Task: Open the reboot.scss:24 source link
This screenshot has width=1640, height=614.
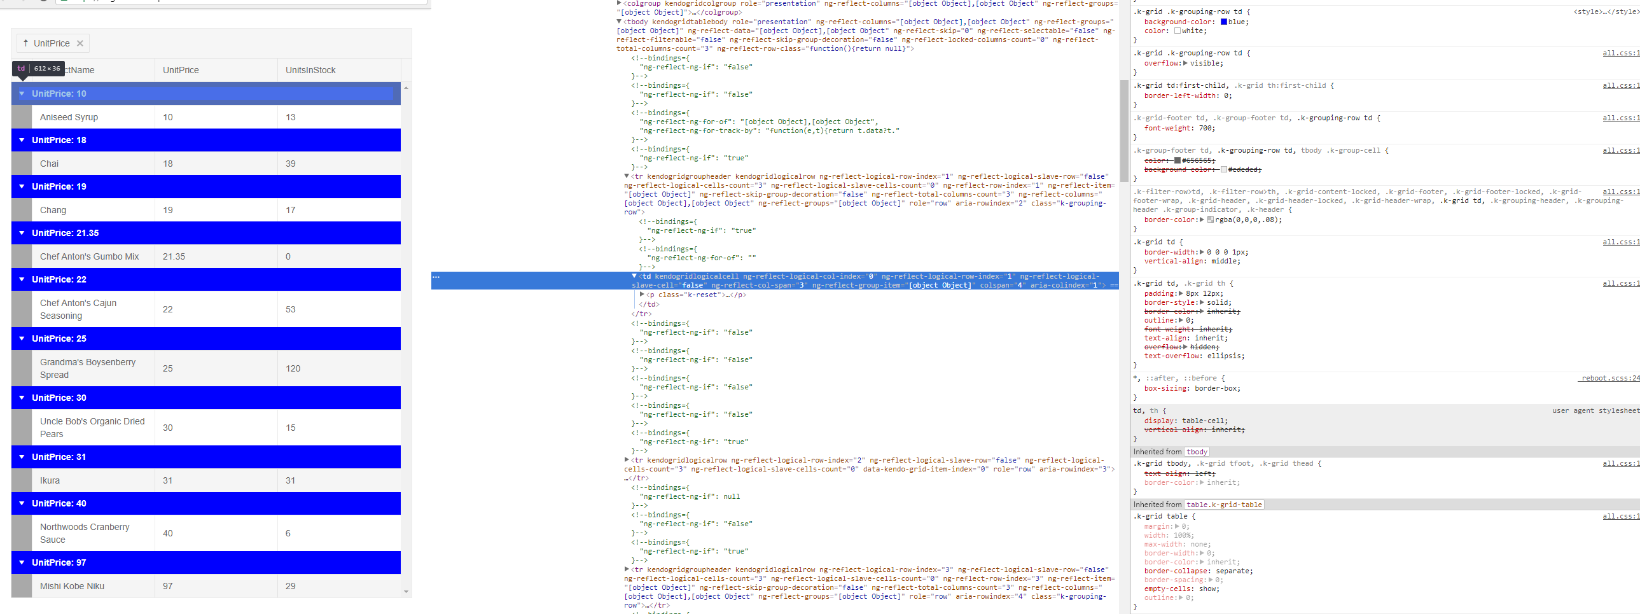Action: tap(1610, 379)
